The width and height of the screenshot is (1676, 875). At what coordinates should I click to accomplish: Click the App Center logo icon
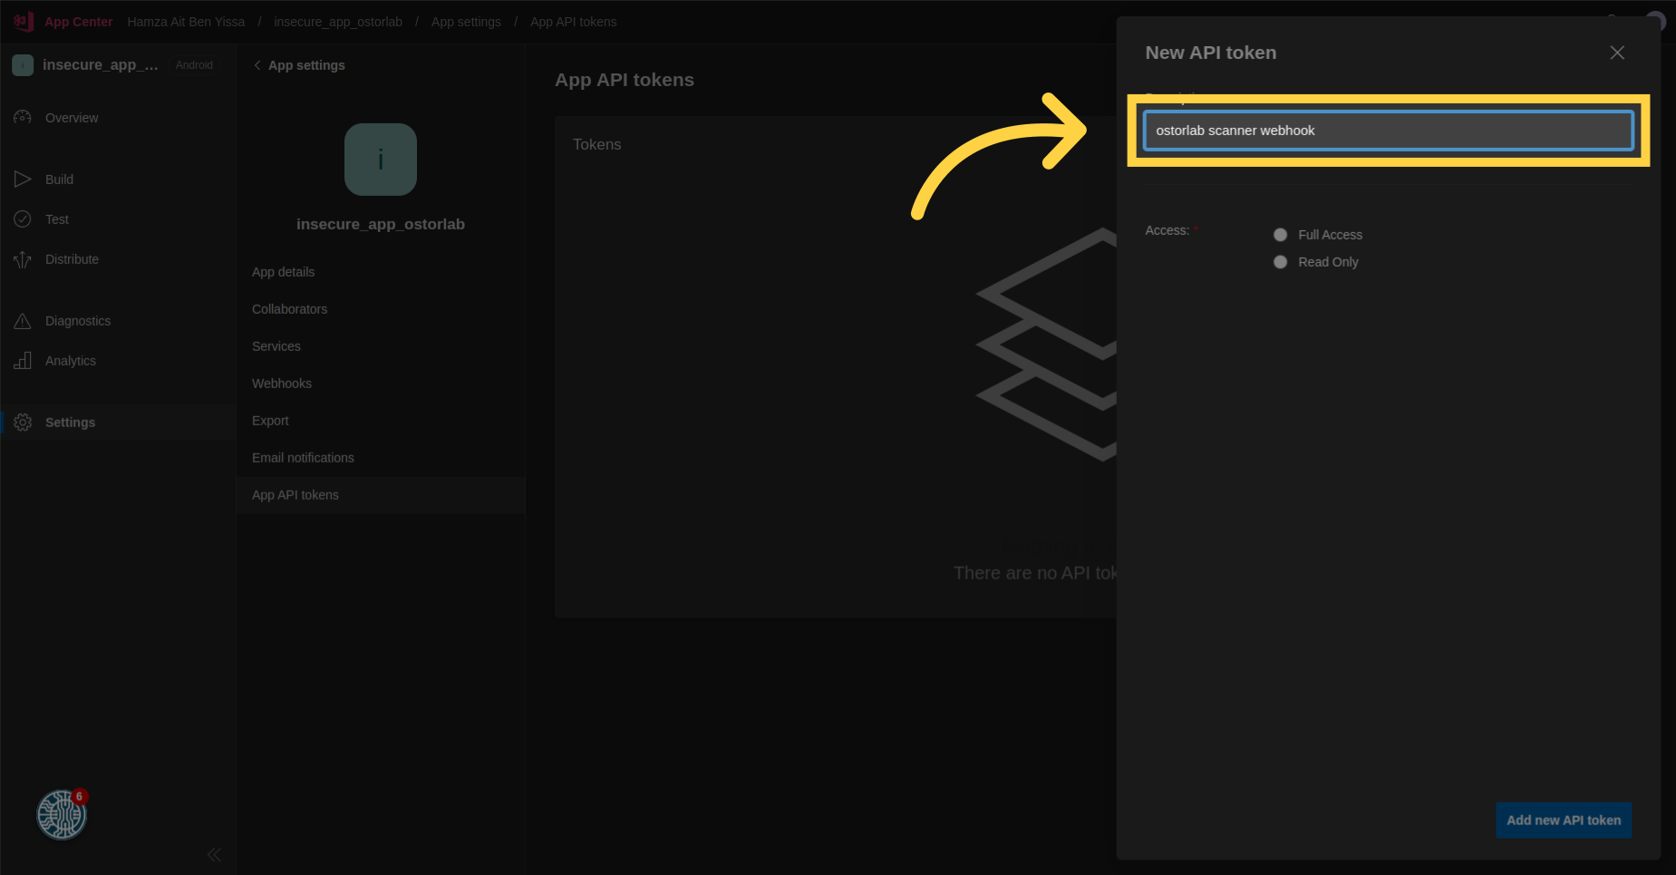[24, 21]
